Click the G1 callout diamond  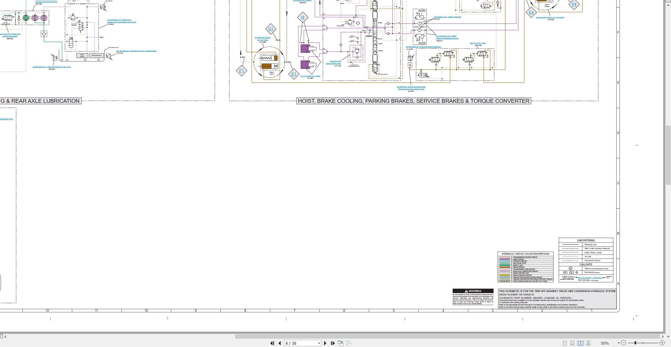click(x=271, y=29)
